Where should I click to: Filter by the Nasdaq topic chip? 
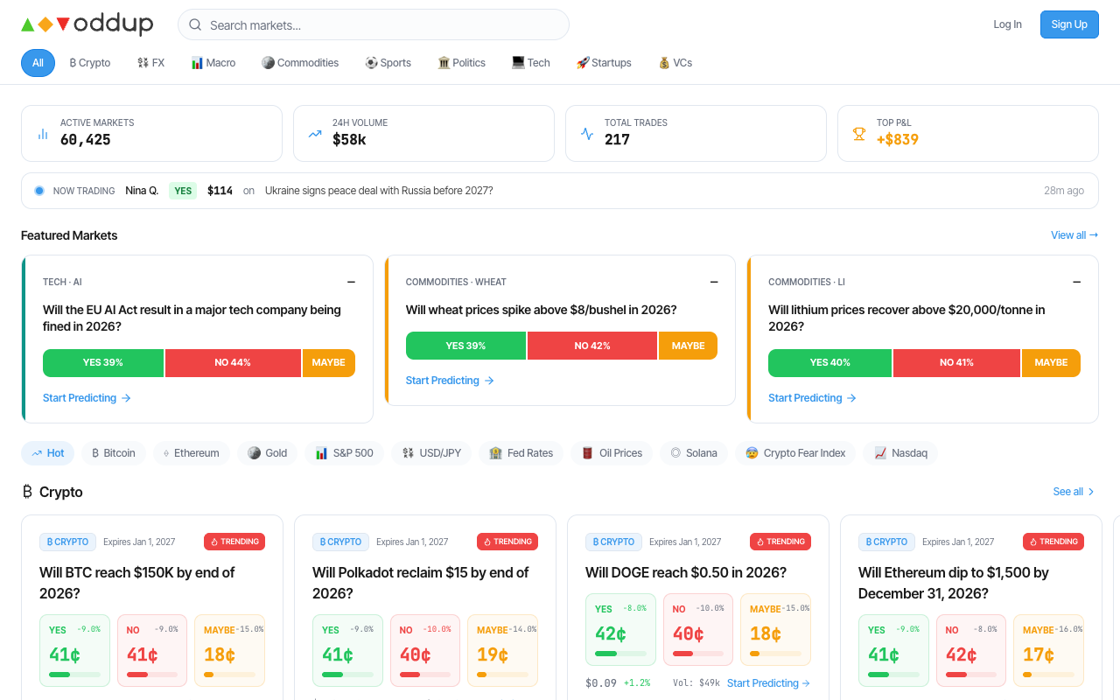pyautogui.click(x=900, y=453)
